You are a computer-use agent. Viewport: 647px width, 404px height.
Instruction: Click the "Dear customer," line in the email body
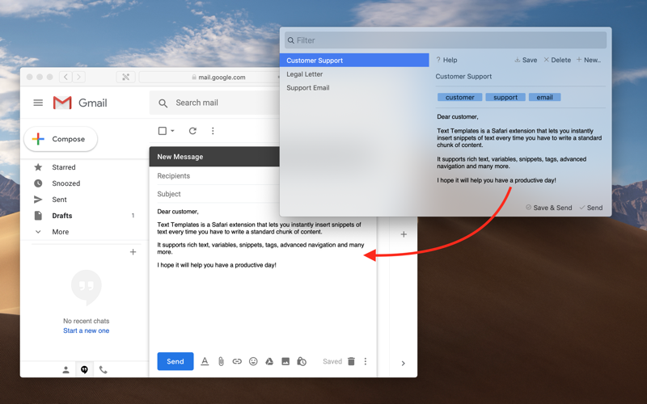click(x=178, y=212)
